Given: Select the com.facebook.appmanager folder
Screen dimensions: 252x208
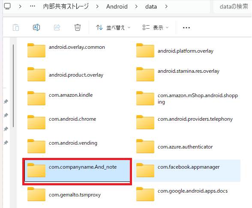Looking at the screenshot, I should tap(187, 171).
